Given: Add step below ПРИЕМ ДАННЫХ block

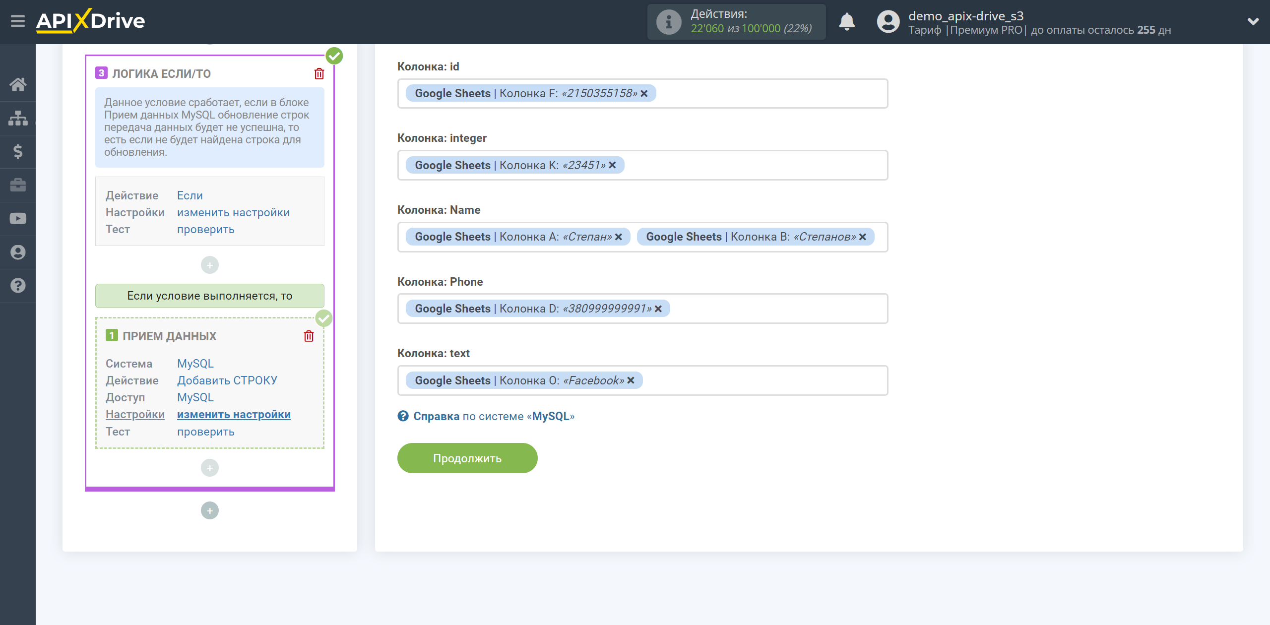Looking at the screenshot, I should (x=210, y=468).
